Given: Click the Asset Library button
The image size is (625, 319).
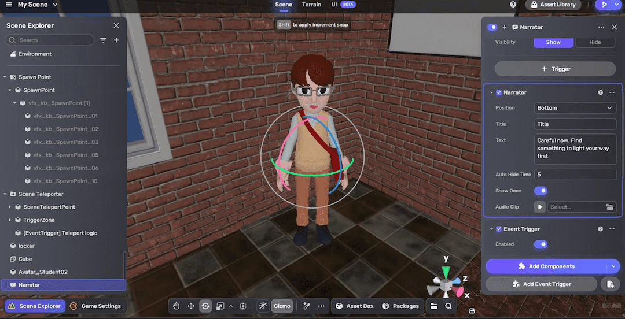Looking at the screenshot, I should click(x=553, y=5).
